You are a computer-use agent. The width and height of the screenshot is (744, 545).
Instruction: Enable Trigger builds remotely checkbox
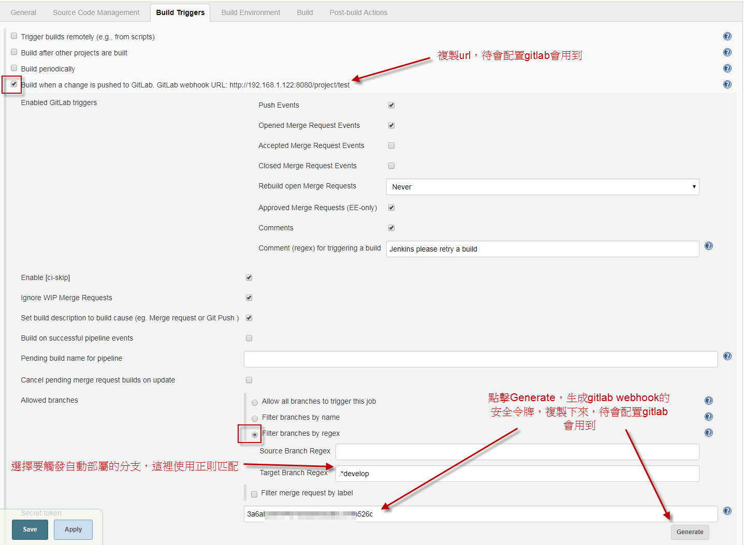point(14,36)
